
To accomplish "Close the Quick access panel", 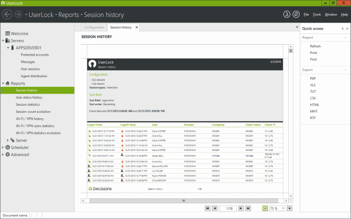I will (347, 29).
